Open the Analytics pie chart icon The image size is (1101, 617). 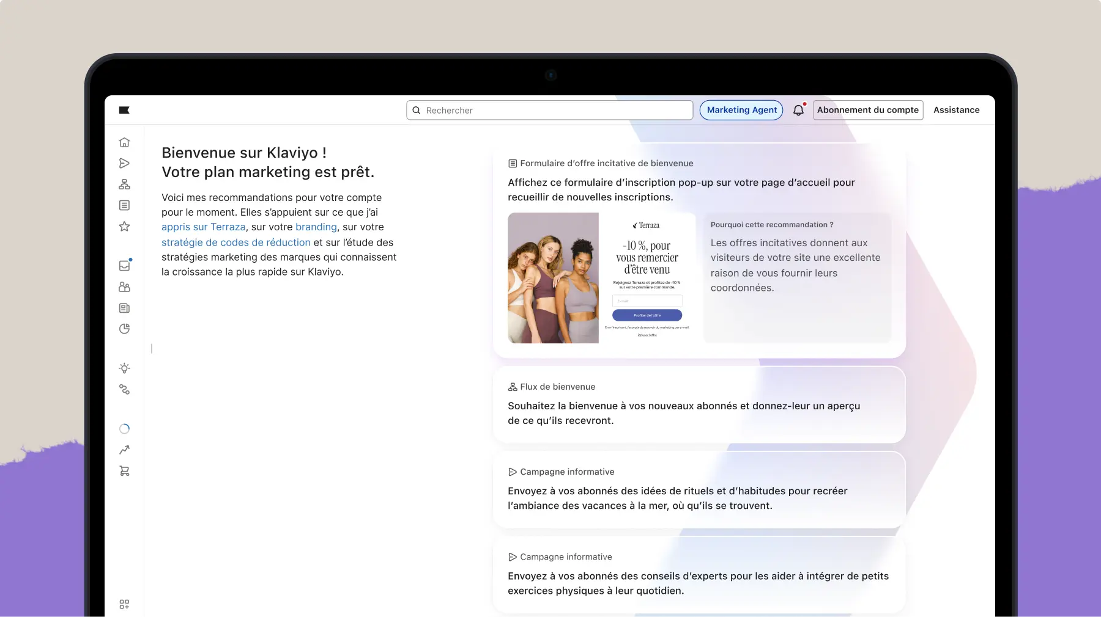[124, 329]
